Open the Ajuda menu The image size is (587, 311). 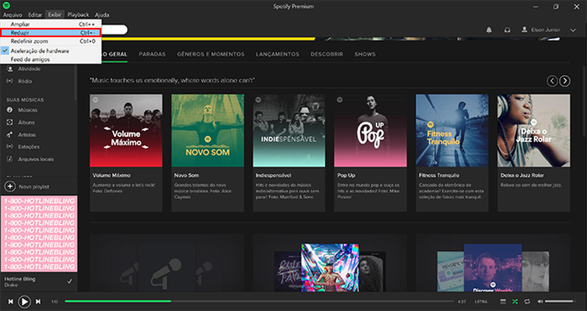tap(102, 15)
